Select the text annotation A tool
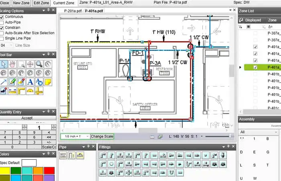281x181 pixels. point(30,82)
